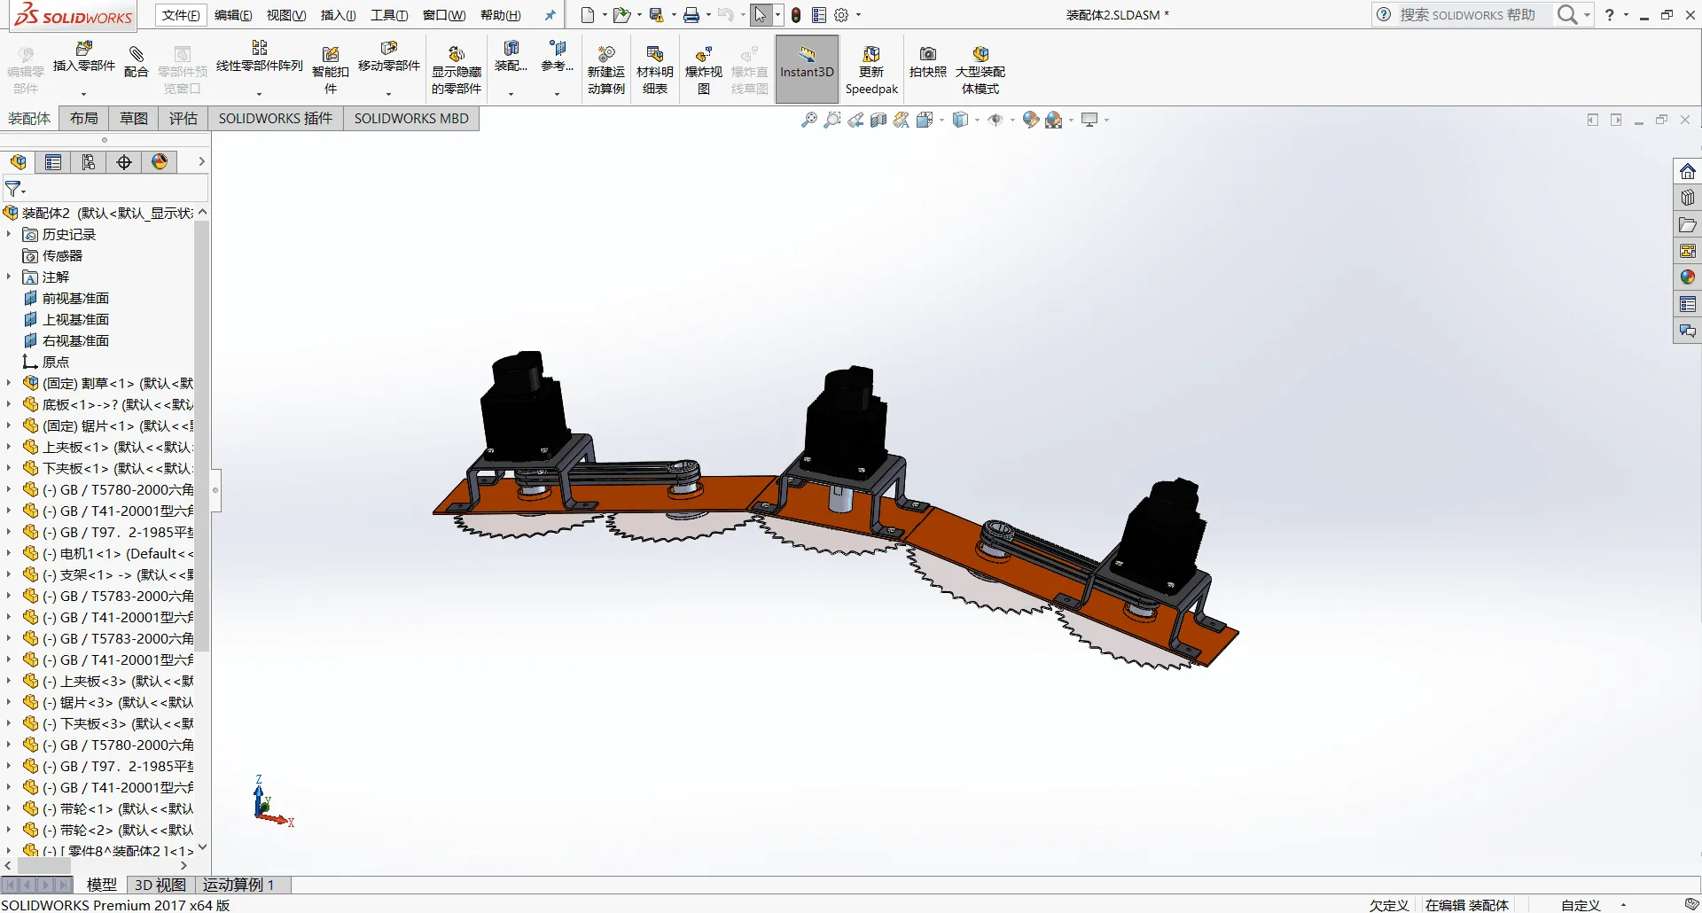Open the 运动算例 1 bottom tab

coord(238,885)
